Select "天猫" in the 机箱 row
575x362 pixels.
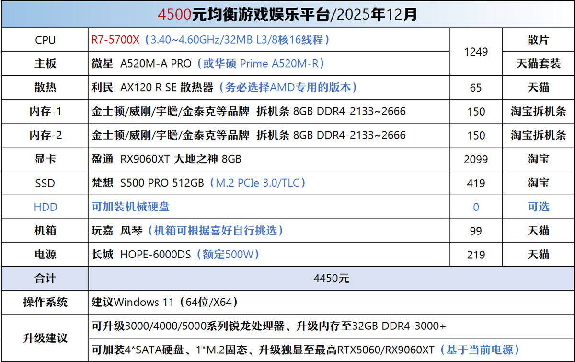(x=538, y=231)
